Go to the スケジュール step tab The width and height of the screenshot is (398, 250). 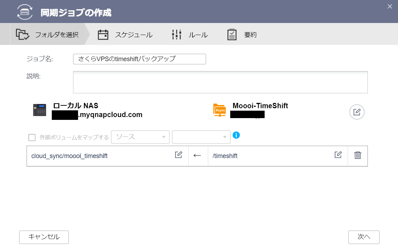pyautogui.click(x=125, y=35)
